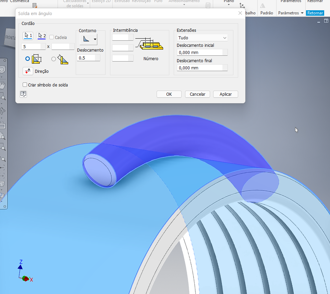Image resolution: width=330 pixels, height=294 pixels.
Task: Select the Zoom magnifier in navigation bar
Action: click(3, 97)
